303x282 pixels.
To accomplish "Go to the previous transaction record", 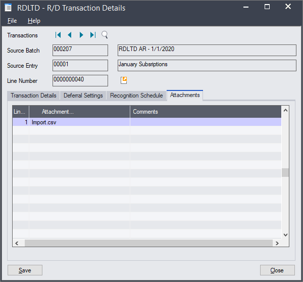I will click(70, 35).
